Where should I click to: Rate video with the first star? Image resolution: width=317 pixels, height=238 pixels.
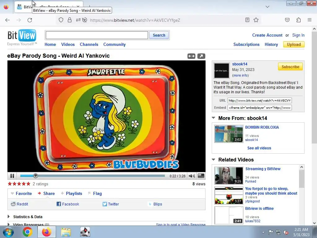point(10,184)
